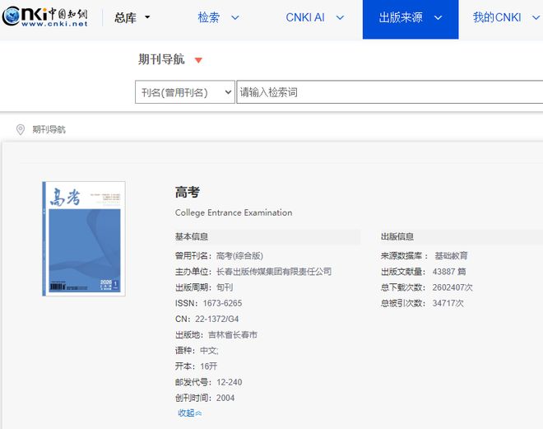
Task: Click the former name 高考(综合版)
Action: [x=239, y=256]
